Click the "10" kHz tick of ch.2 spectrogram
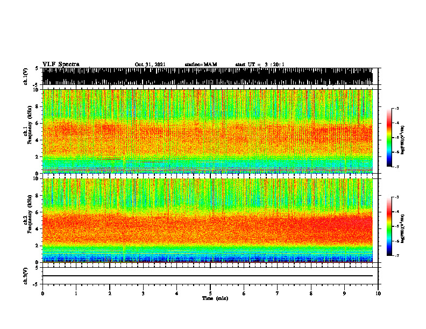Viewport: 426px width, 329px height. pos(37,178)
